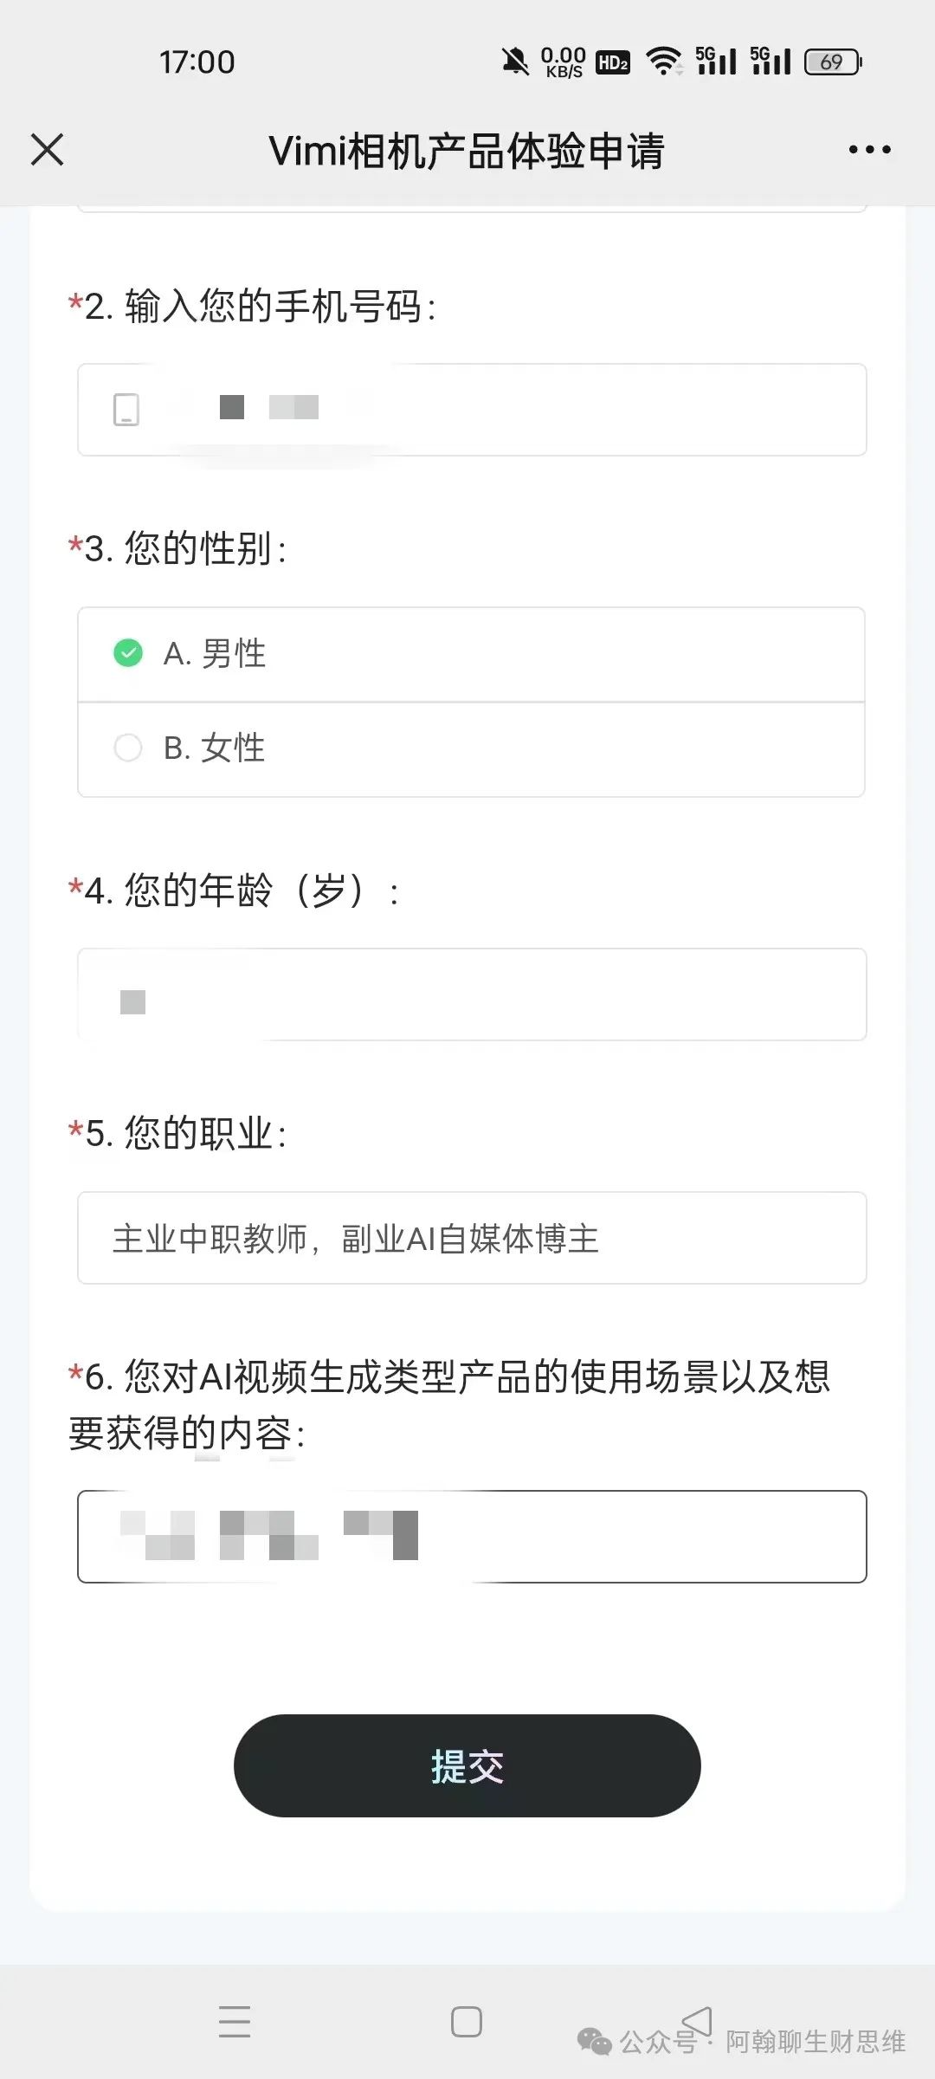
Task: Tap the battery level indicator
Action: tap(833, 62)
